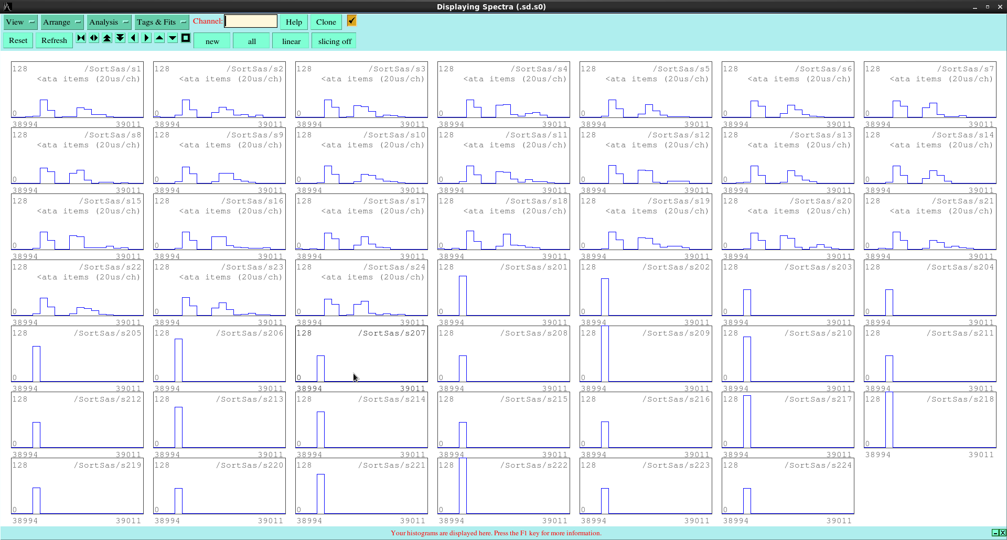Select the /SortSas/s24 spectrum plot

361,288
